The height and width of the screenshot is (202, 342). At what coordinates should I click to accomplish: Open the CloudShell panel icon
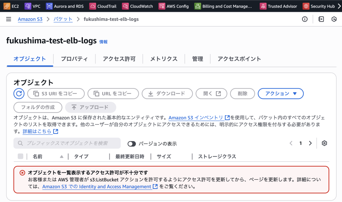(x=321, y=19)
